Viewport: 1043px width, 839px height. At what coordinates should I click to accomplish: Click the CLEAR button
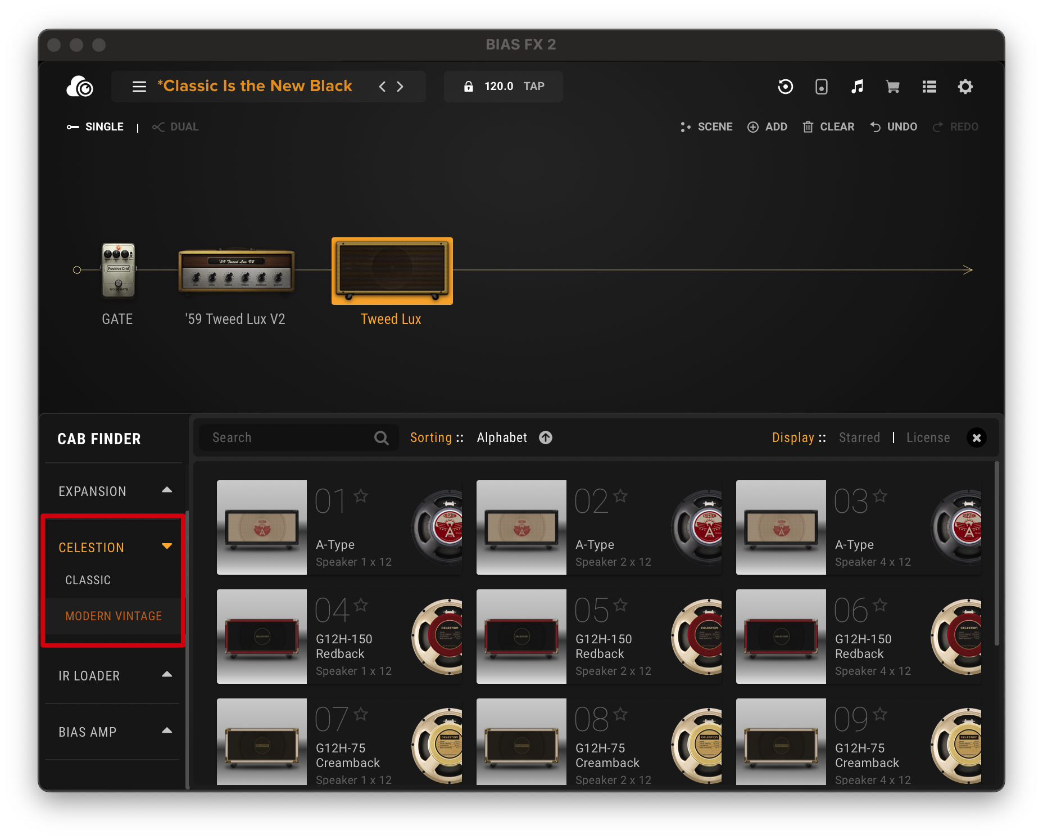click(829, 127)
